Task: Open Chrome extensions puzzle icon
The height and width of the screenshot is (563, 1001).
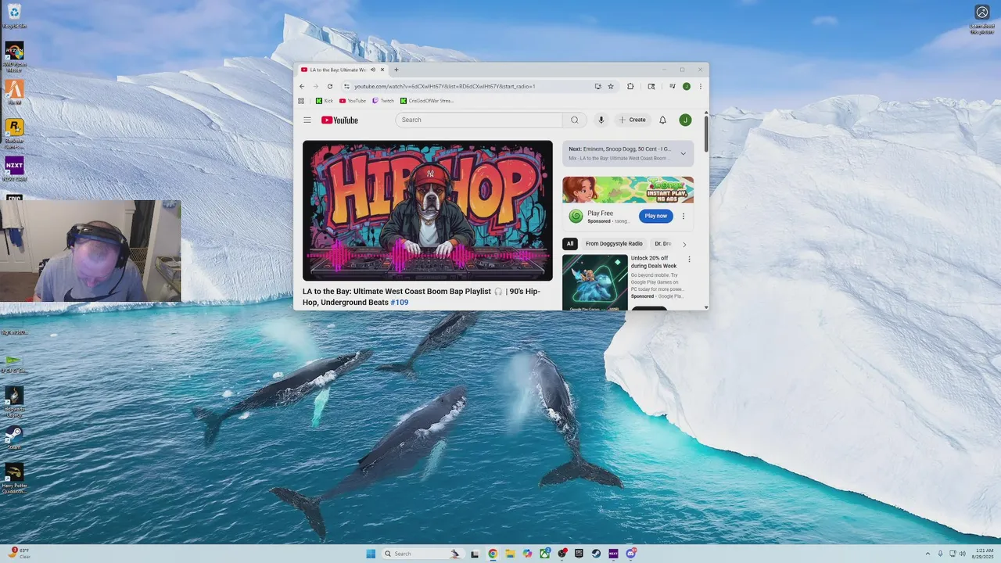Action: point(630,86)
